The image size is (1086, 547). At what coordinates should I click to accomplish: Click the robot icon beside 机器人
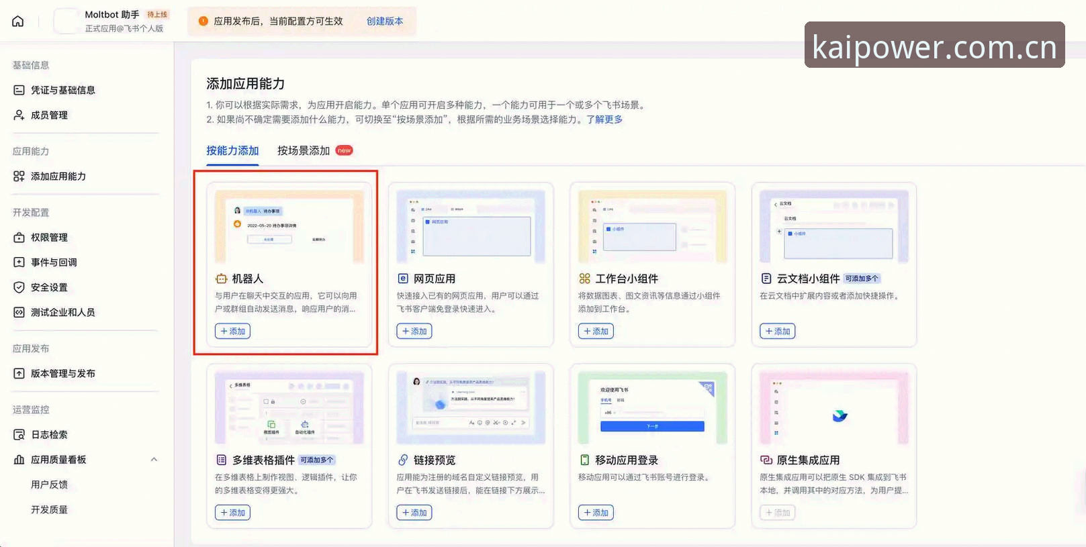(221, 279)
